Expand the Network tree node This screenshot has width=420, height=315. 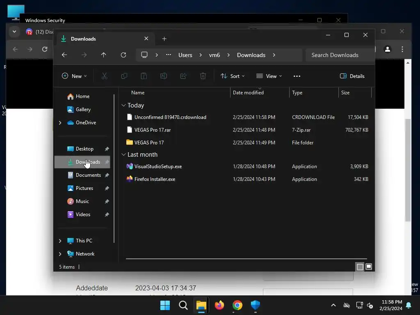click(x=60, y=254)
